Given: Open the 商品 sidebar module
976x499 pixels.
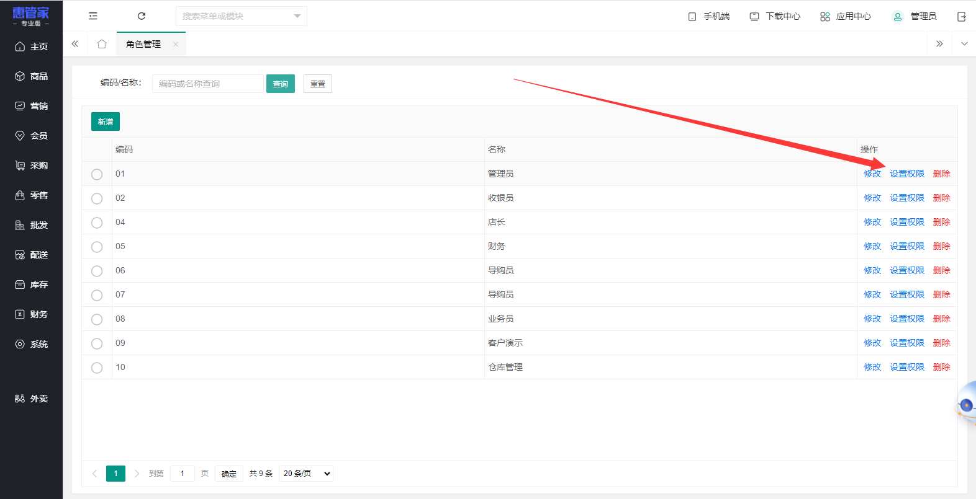Looking at the screenshot, I should [31, 76].
